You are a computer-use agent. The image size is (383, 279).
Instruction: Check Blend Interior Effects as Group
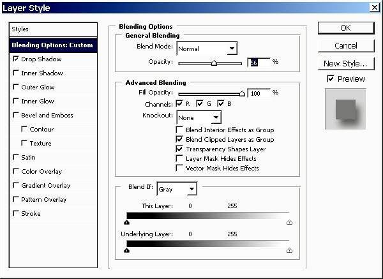[179, 130]
